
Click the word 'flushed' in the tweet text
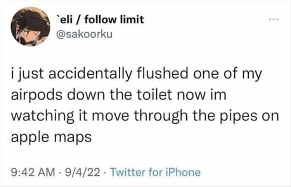tap(163, 74)
